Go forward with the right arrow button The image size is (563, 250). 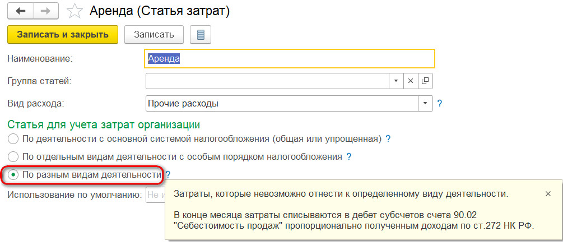coord(46,12)
